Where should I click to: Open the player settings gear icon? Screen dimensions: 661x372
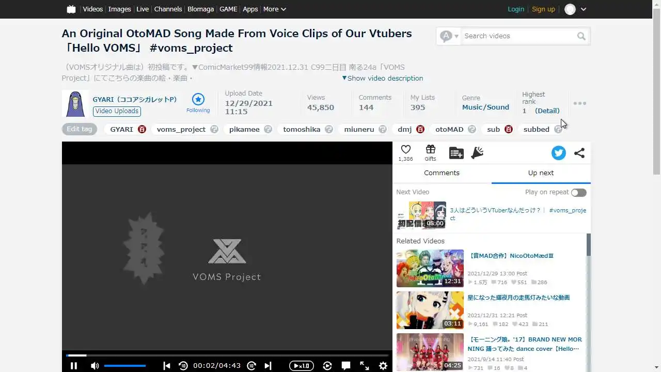(x=383, y=365)
